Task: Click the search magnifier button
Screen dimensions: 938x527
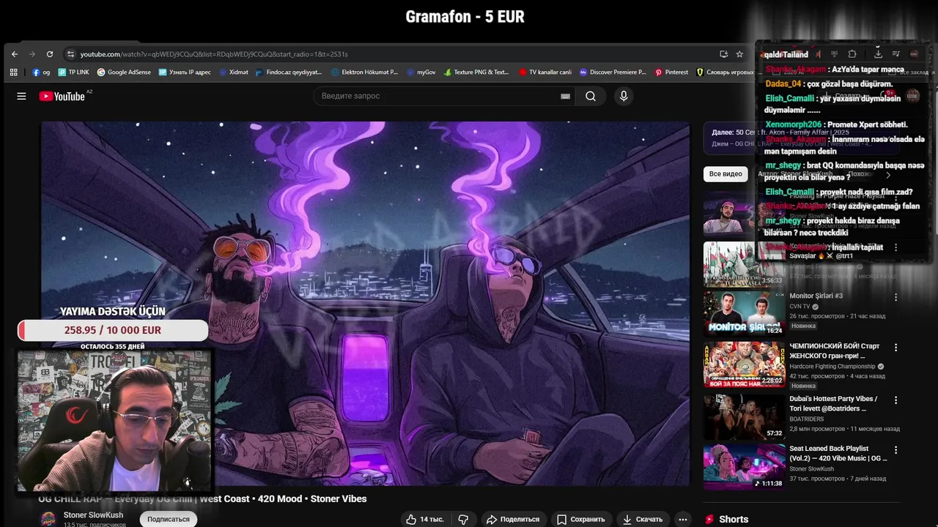Action: pos(591,96)
